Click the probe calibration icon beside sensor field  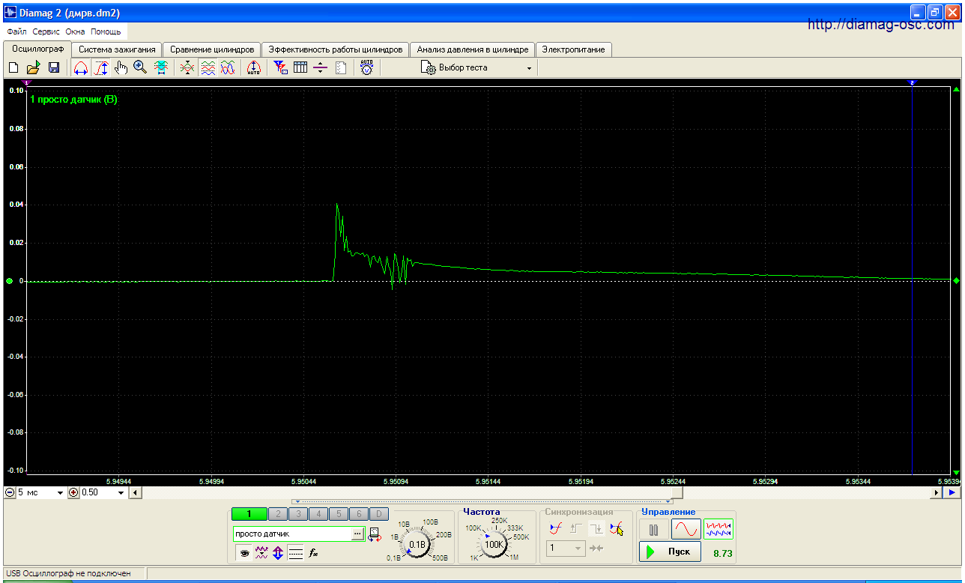[x=375, y=534]
